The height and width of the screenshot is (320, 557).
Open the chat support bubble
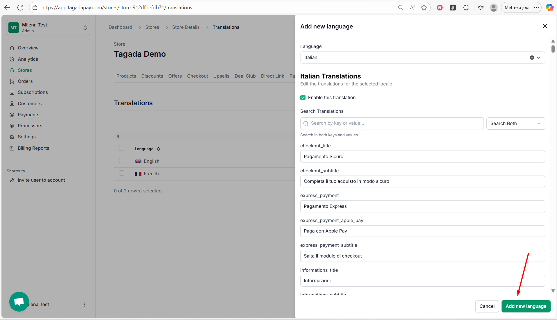pos(19,302)
